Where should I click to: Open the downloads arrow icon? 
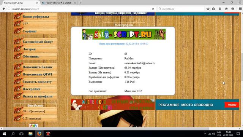(220, 9)
